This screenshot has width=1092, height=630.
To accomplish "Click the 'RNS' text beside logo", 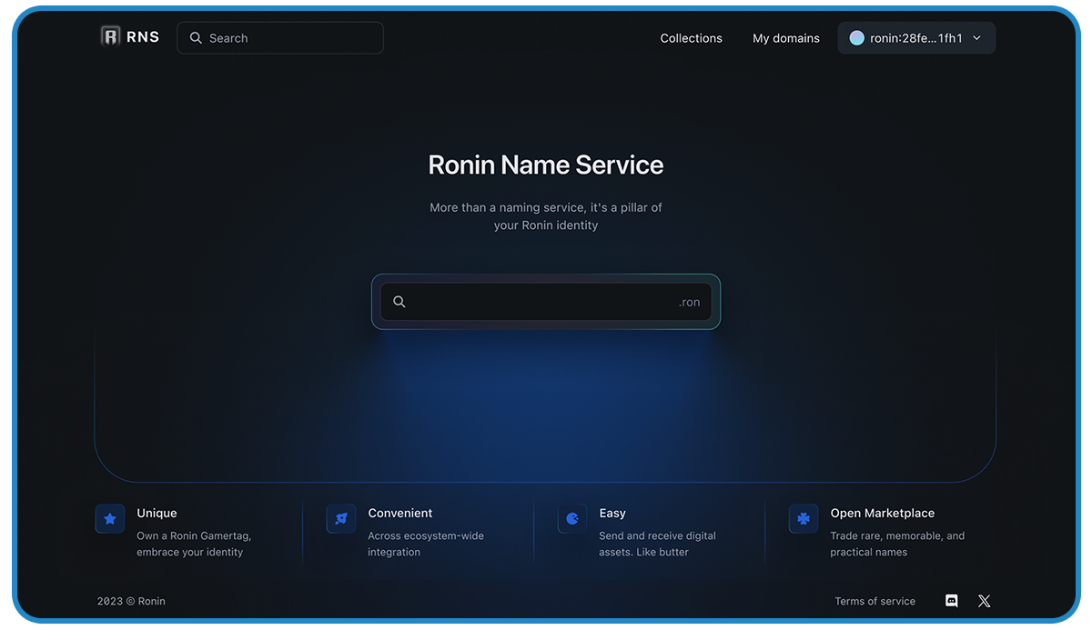I will [143, 37].
